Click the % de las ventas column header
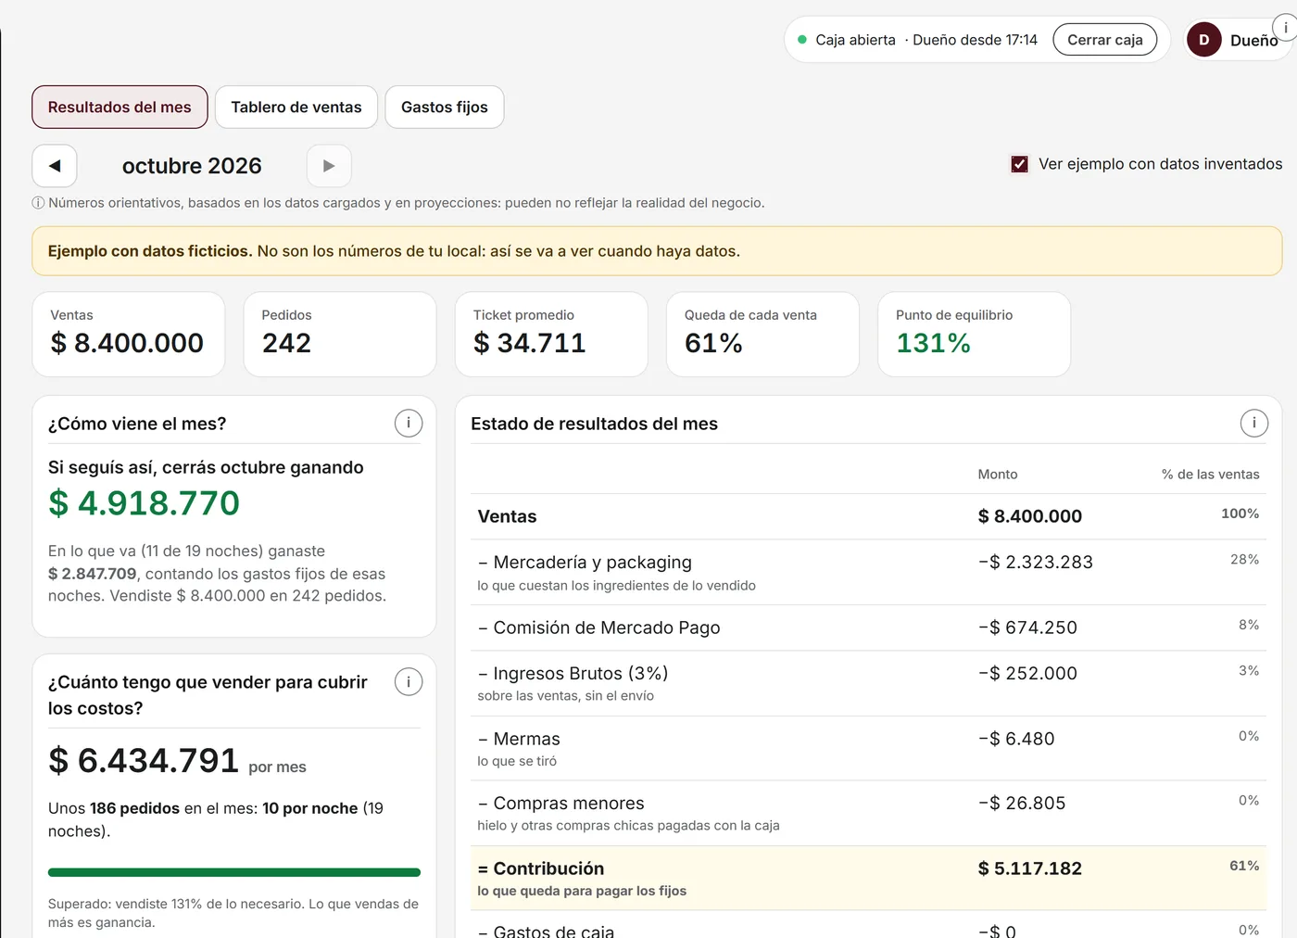The image size is (1297, 938). [x=1211, y=475]
